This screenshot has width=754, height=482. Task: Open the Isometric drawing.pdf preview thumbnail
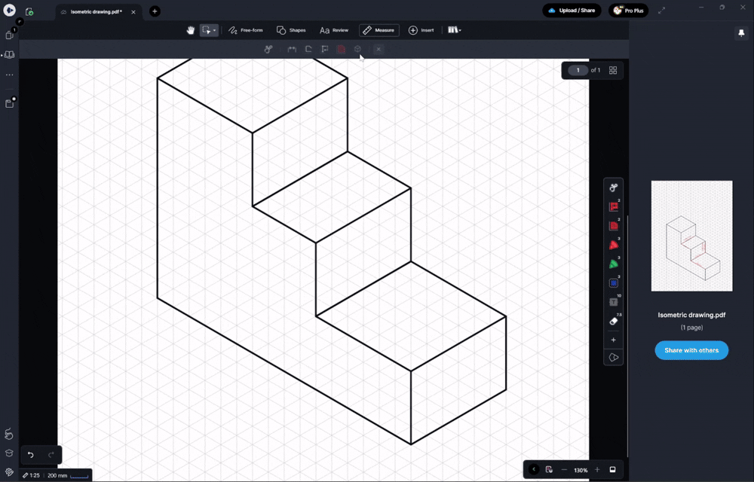tap(691, 236)
